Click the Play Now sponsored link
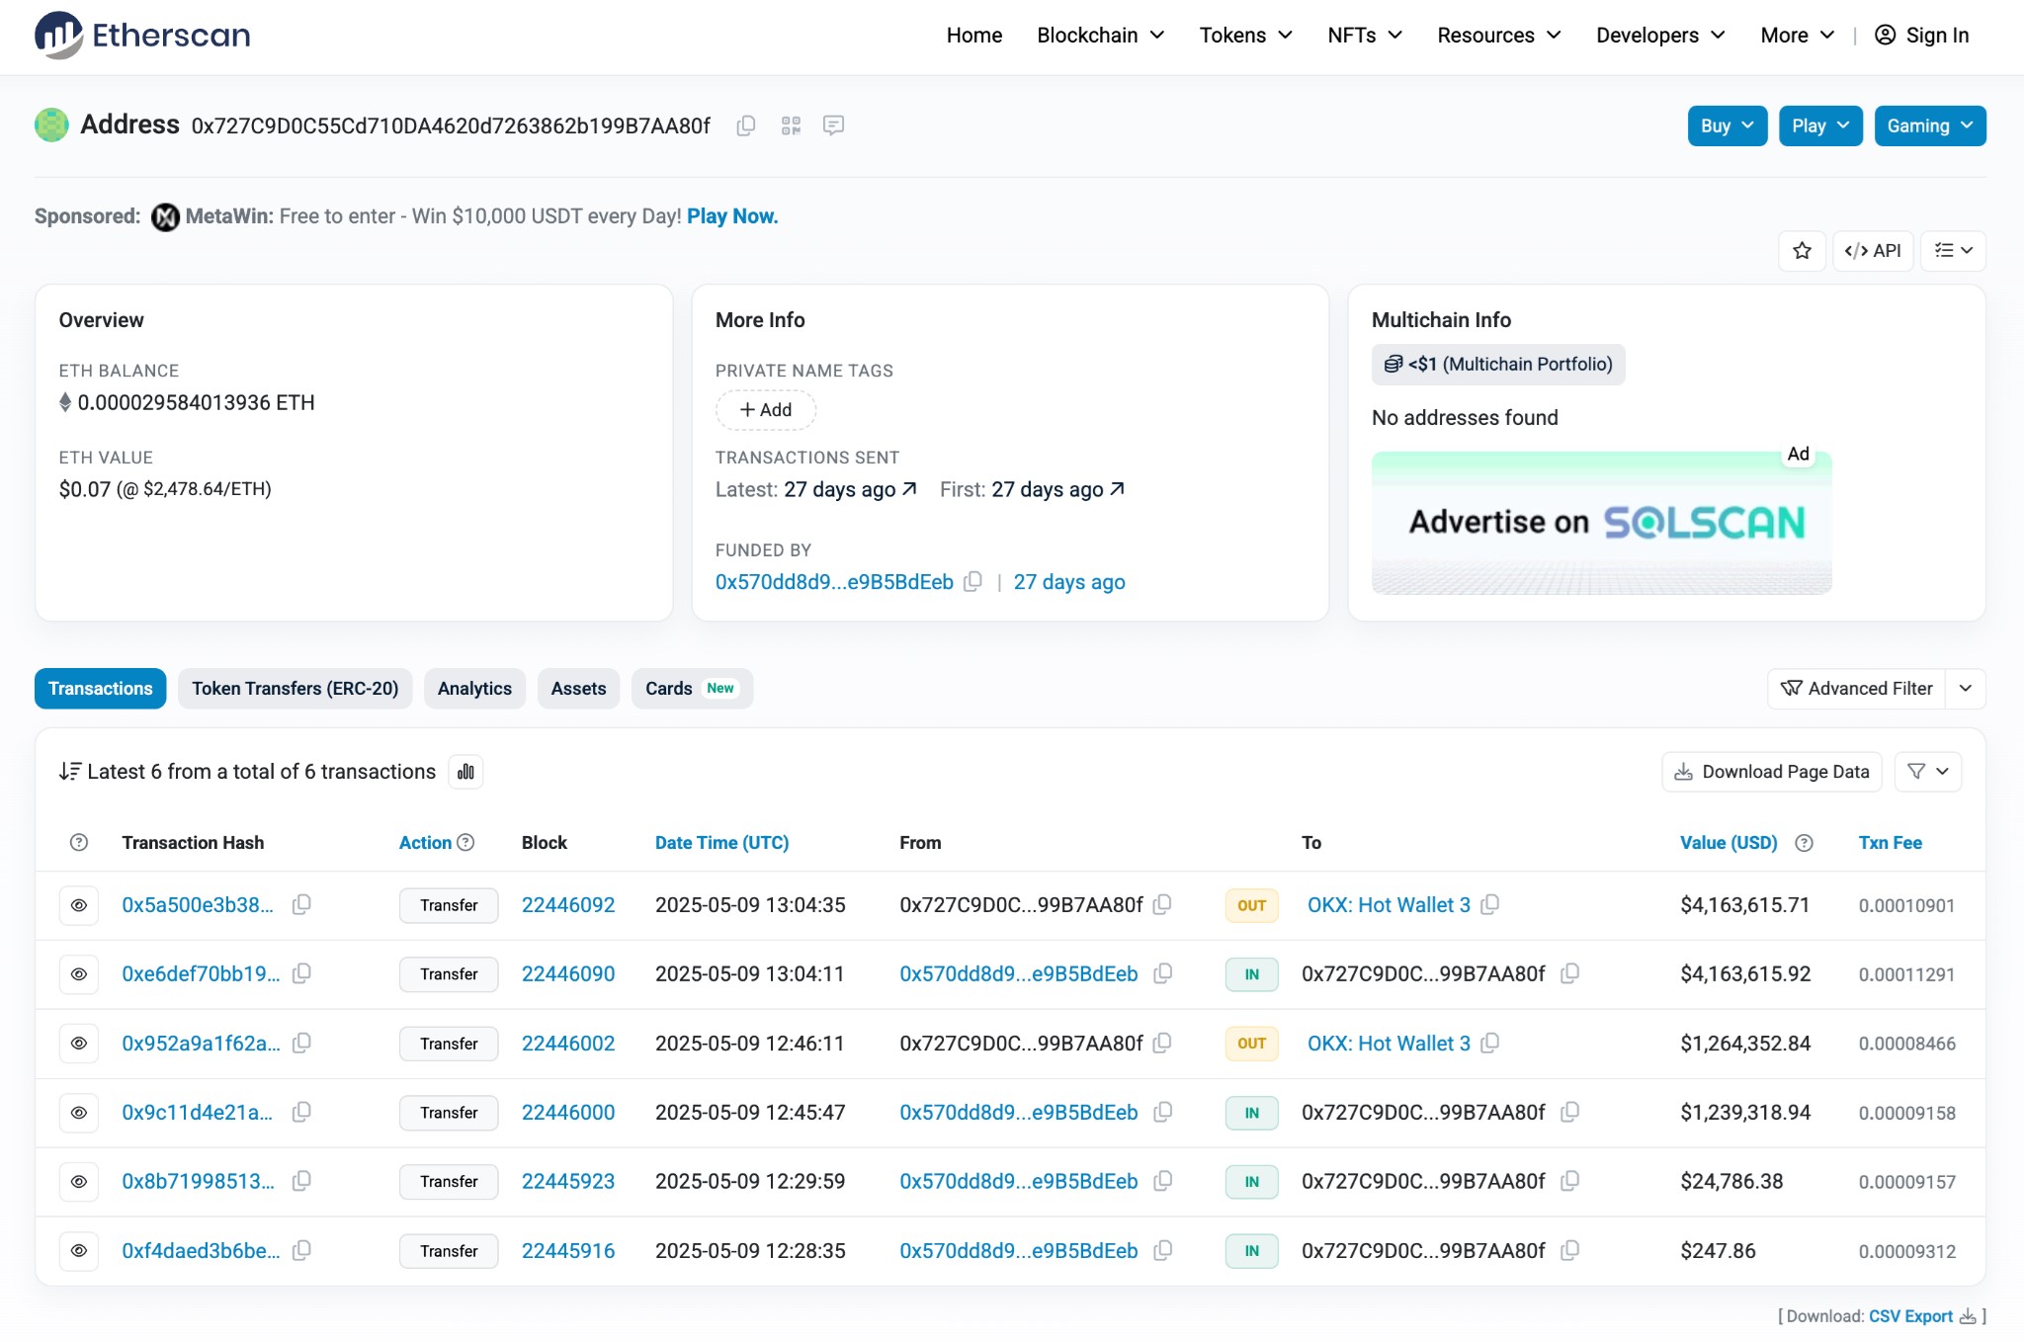 pos(732,216)
